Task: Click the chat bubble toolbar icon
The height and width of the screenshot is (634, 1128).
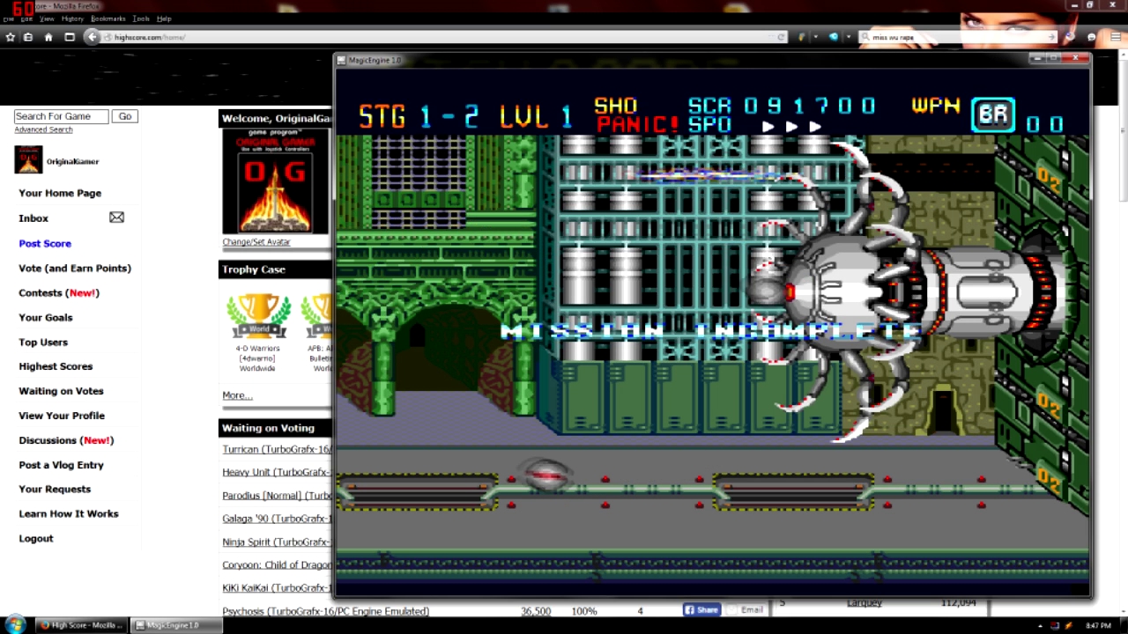Action: (1092, 37)
